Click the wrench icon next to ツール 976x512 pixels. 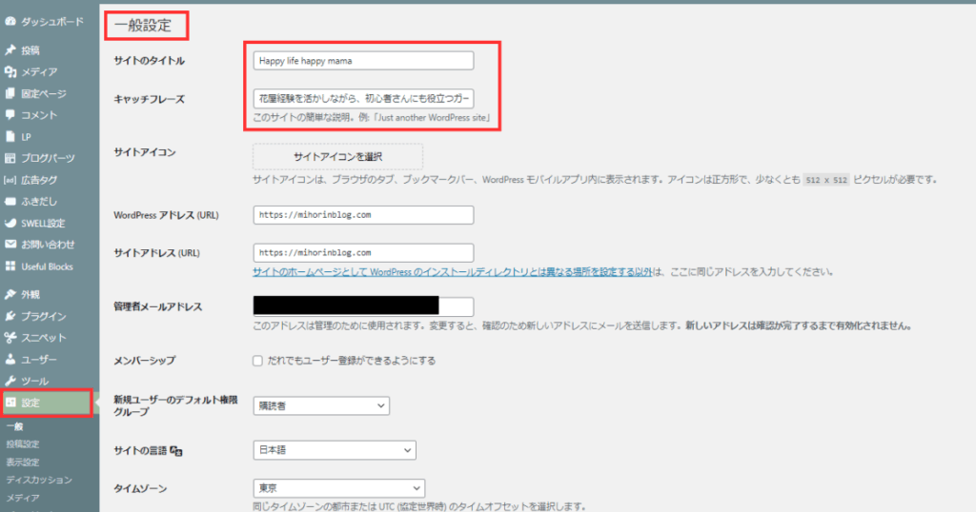[x=10, y=381]
